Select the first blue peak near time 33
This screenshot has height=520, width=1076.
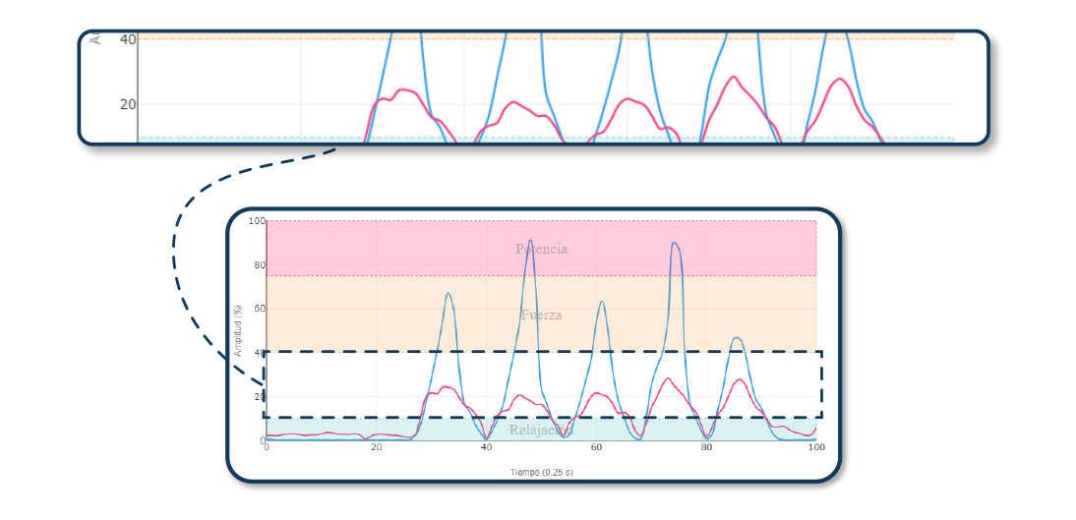point(448,294)
